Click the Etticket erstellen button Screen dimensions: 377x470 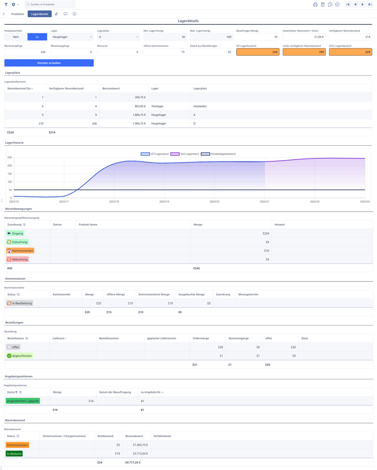(x=49, y=63)
